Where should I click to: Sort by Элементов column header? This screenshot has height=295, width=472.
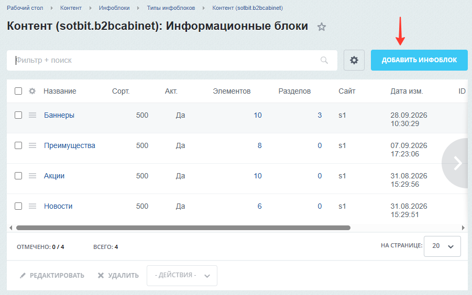click(232, 91)
